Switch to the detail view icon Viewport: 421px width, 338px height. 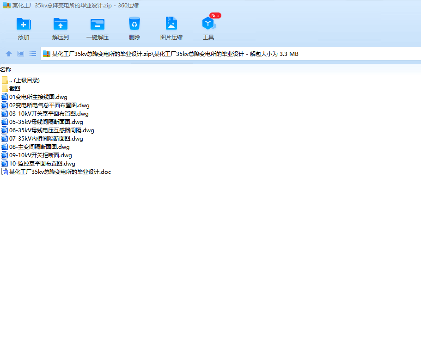21,54
